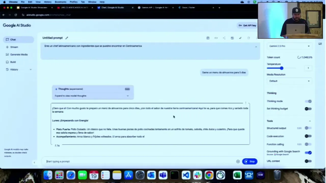
Task: Open Safari from the Dock
Action: tap(71, 175)
